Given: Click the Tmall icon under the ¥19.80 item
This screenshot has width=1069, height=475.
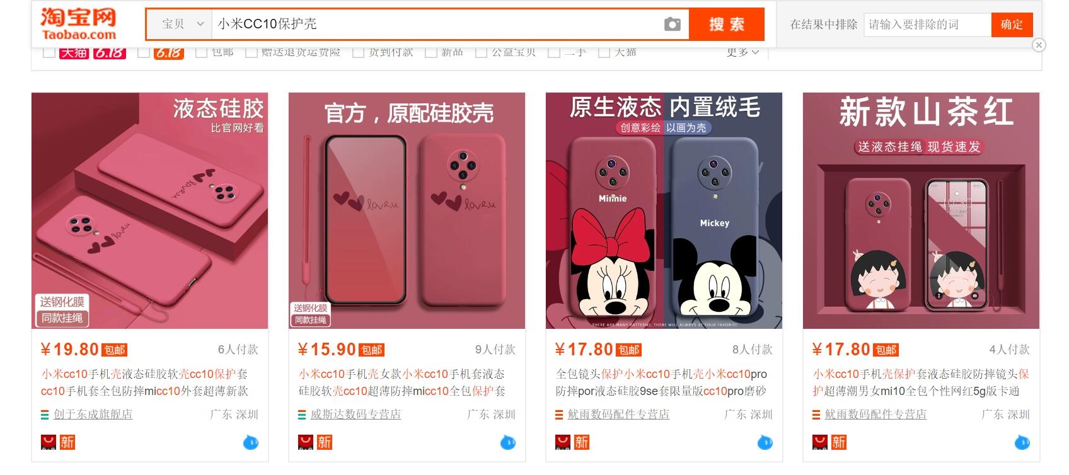Looking at the screenshot, I should 49,442.
